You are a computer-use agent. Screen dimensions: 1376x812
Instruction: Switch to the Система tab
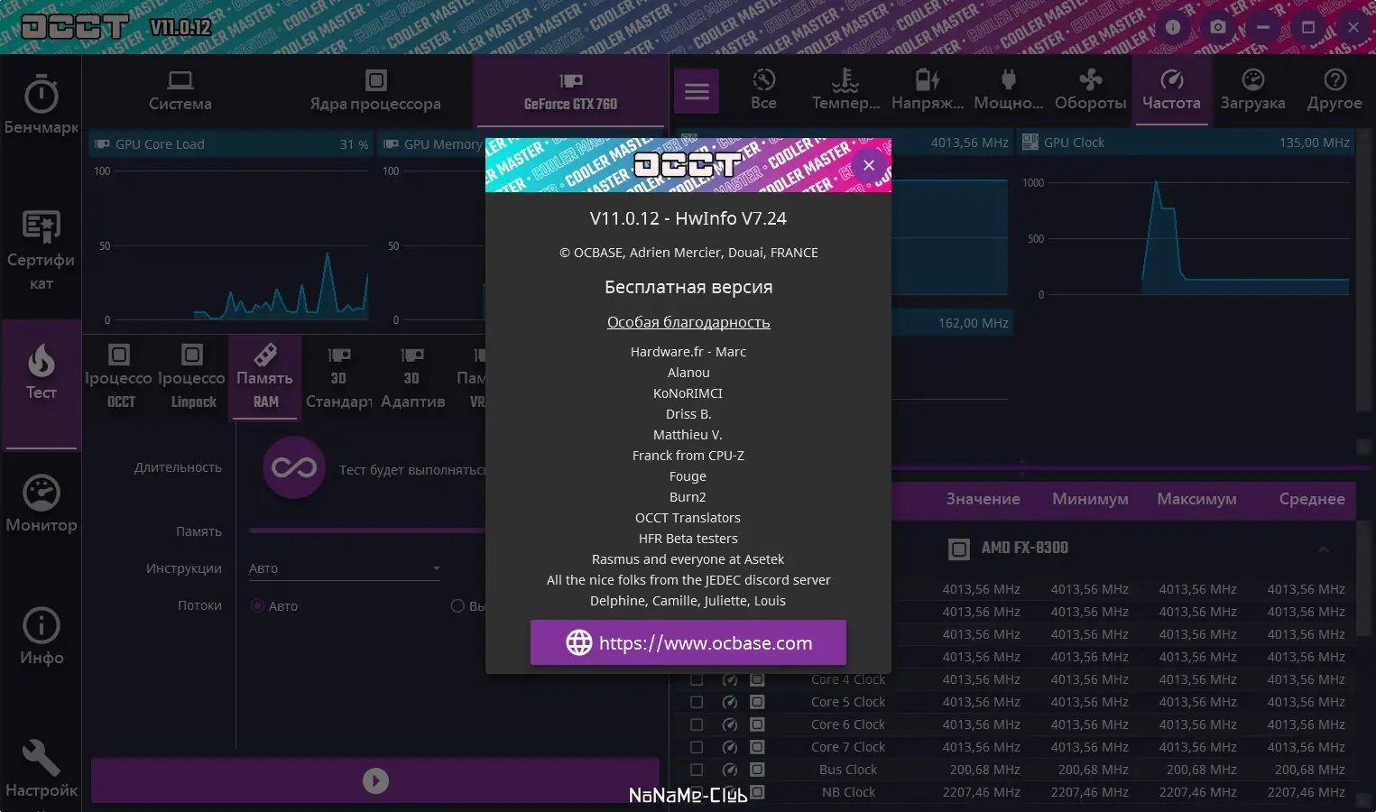coord(180,90)
